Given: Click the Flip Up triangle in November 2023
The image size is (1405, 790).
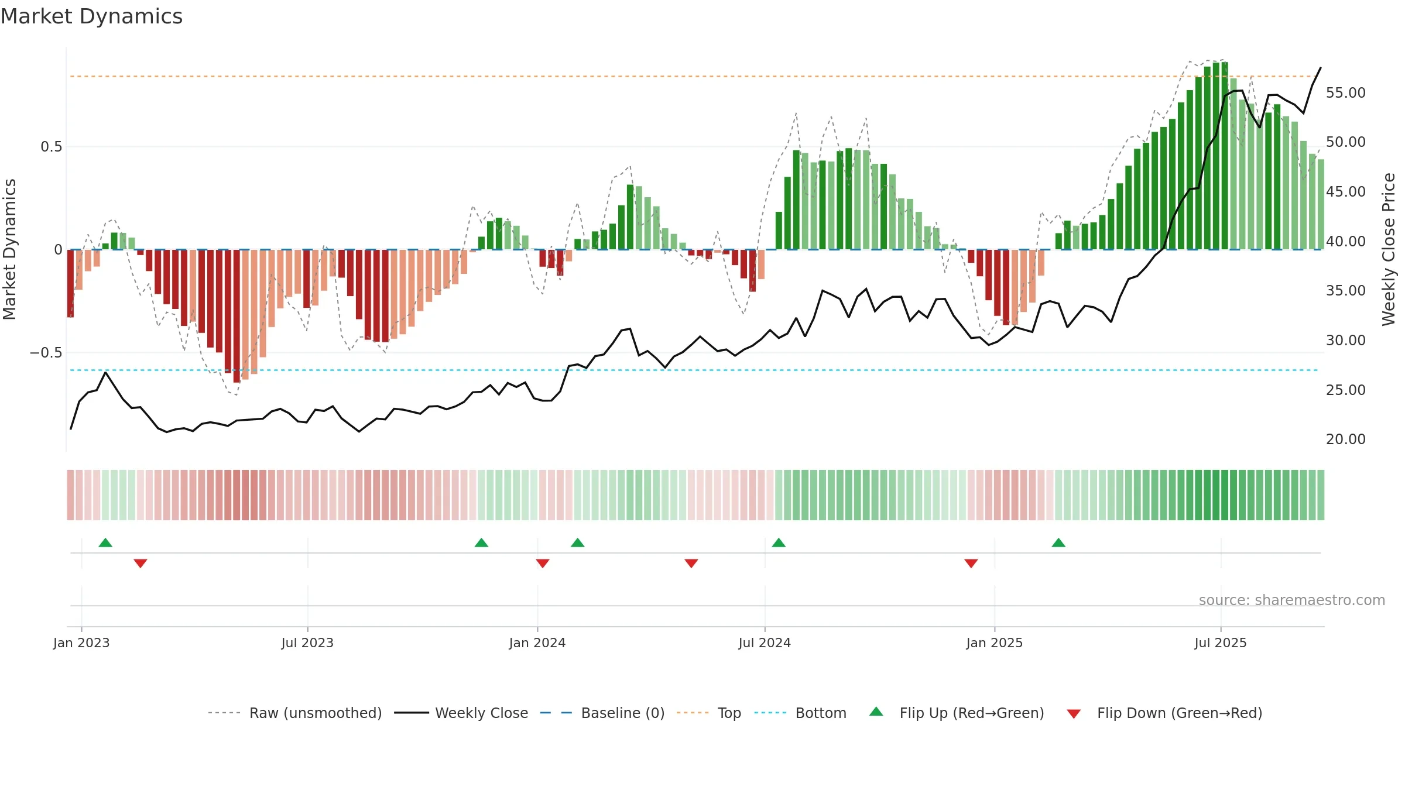Looking at the screenshot, I should coord(481,542).
